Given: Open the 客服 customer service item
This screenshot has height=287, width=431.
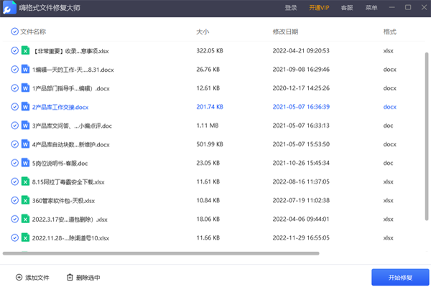Looking at the screenshot, I should (347, 8).
